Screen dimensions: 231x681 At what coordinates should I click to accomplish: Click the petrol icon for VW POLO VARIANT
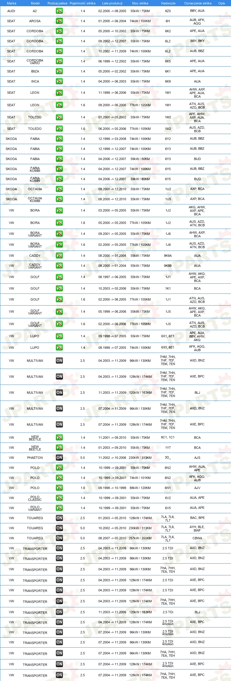[59, 508]
